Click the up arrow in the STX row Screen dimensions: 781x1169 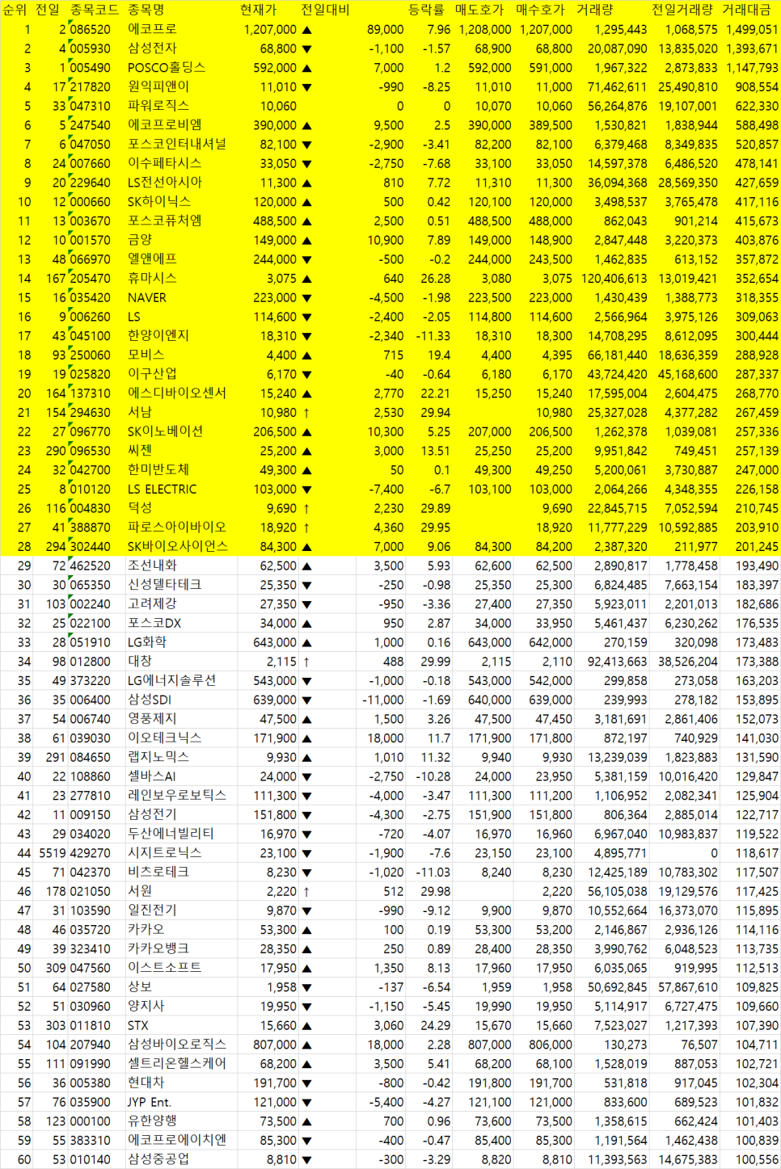pos(306,1026)
